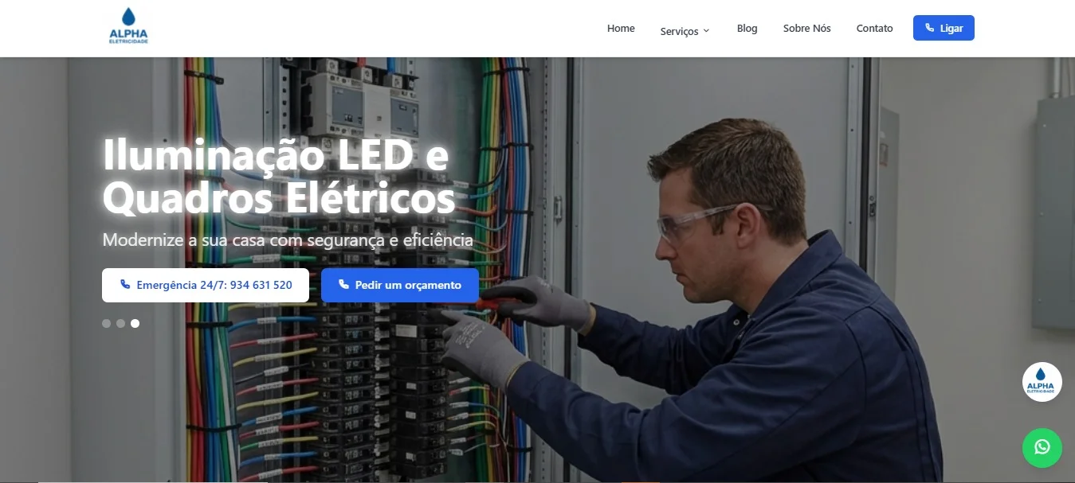The width and height of the screenshot is (1075, 483).
Task: Select the first slide indicator dot
Action: click(x=107, y=323)
